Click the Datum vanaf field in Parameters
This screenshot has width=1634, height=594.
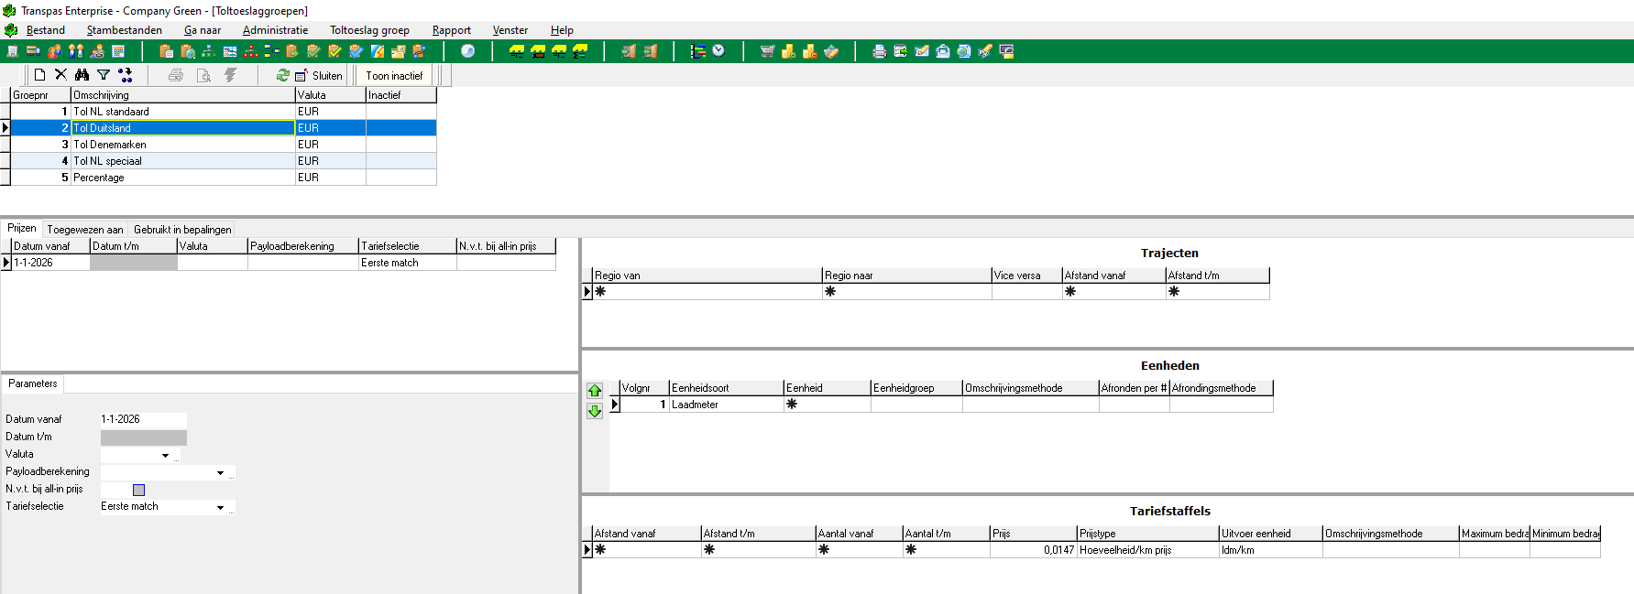[x=143, y=419]
